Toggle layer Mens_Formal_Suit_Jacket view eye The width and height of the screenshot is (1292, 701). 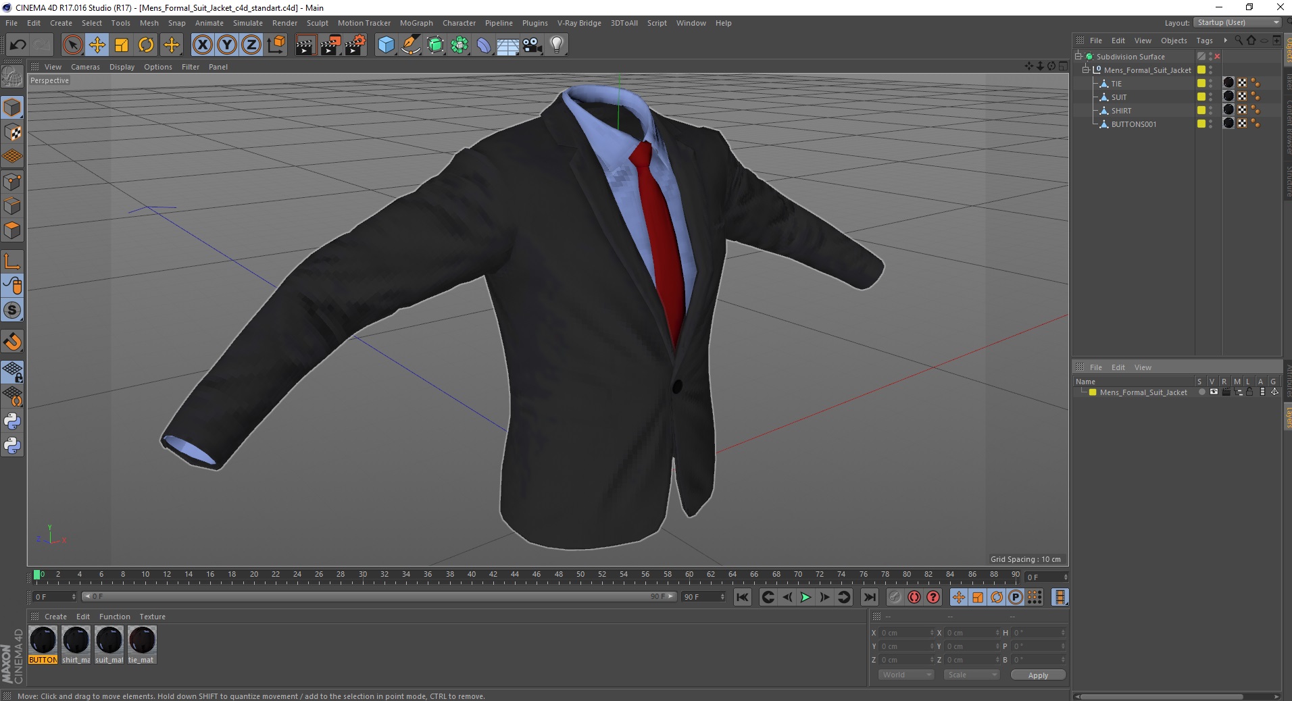click(x=1214, y=392)
